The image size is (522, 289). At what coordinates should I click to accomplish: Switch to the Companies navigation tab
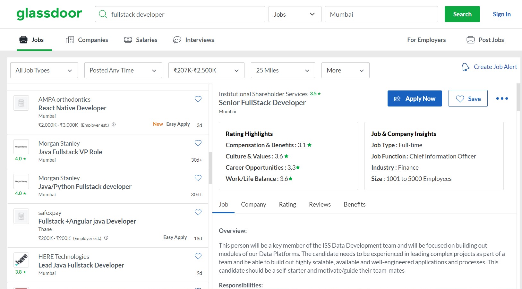[87, 40]
